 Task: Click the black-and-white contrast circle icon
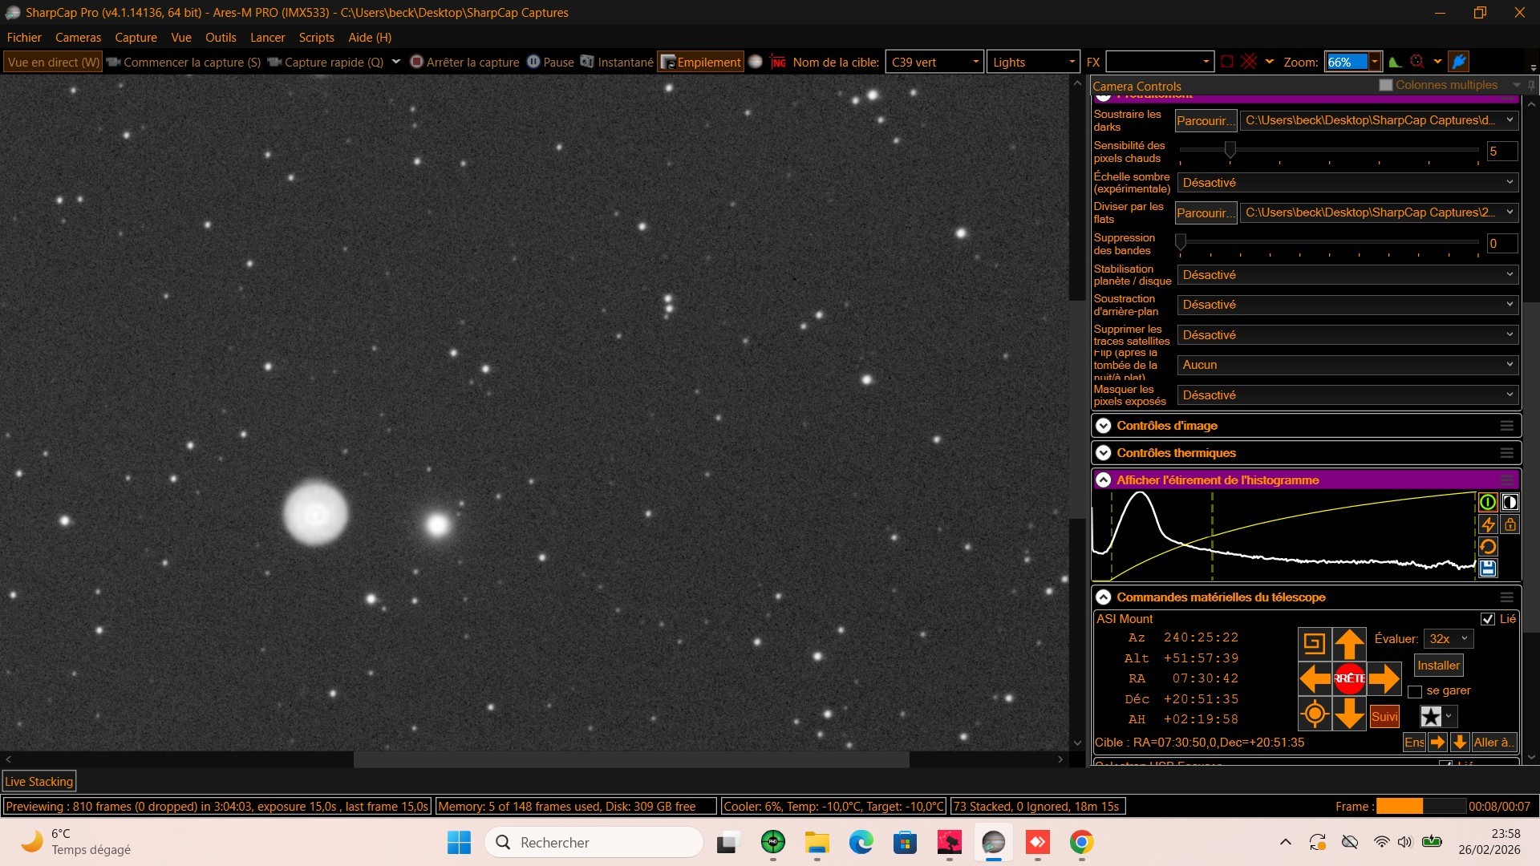click(x=1510, y=503)
